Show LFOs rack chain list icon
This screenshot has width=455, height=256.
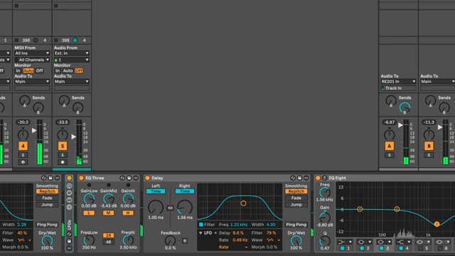tap(69, 200)
